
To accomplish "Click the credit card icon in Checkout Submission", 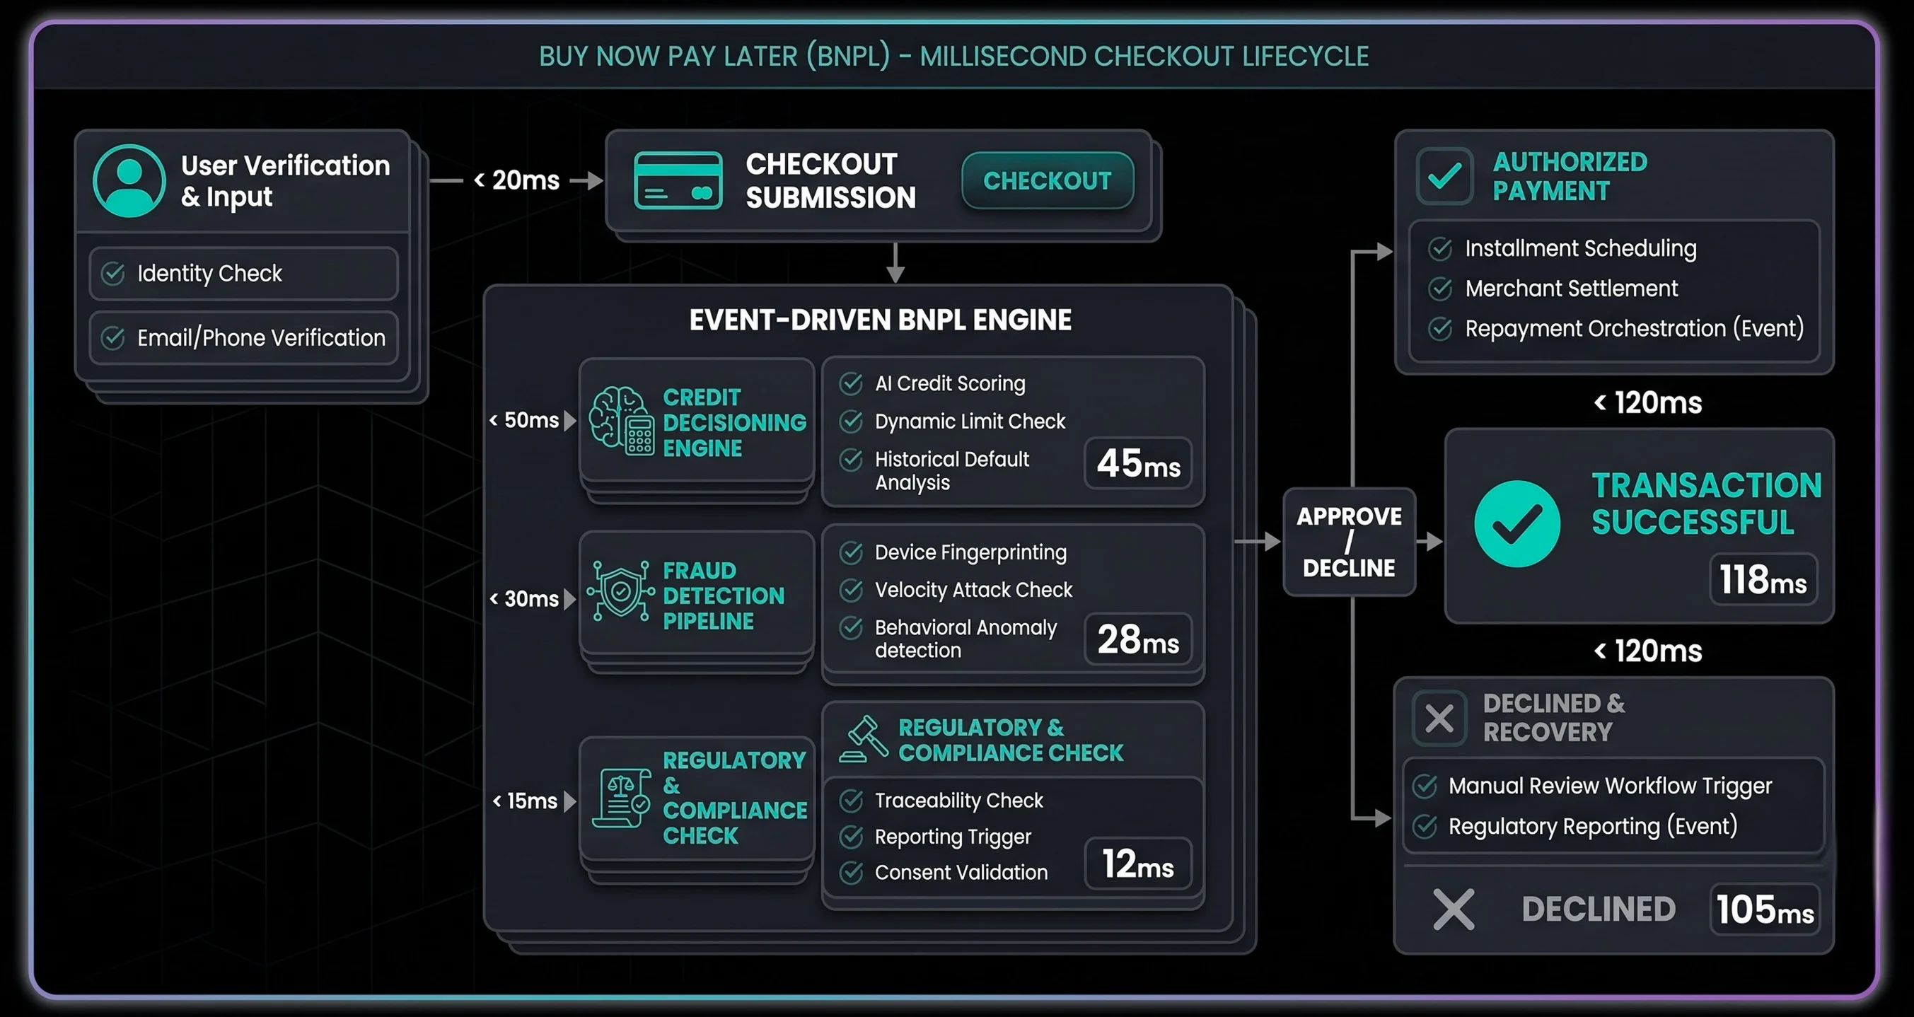I will point(678,180).
